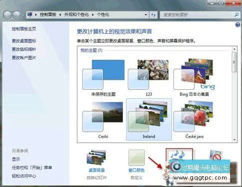Open 更改桌面图标 link

[x=24, y=41]
